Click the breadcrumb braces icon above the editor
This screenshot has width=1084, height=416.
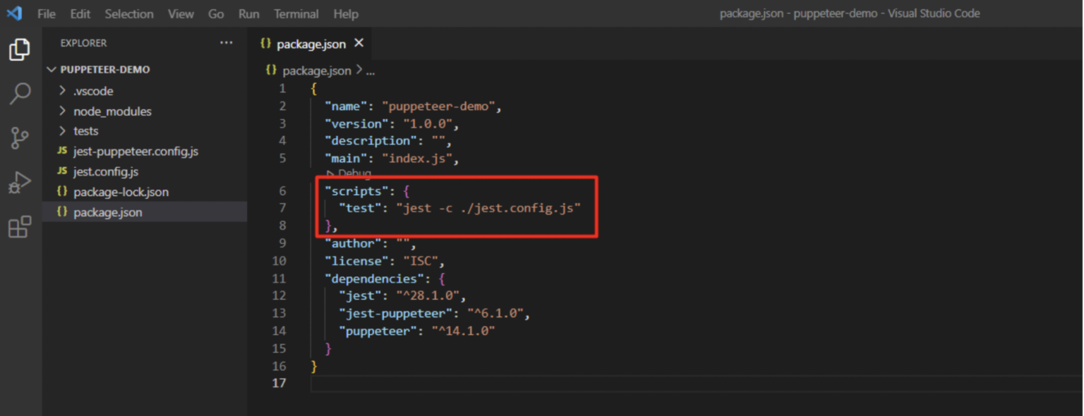(x=270, y=70)
